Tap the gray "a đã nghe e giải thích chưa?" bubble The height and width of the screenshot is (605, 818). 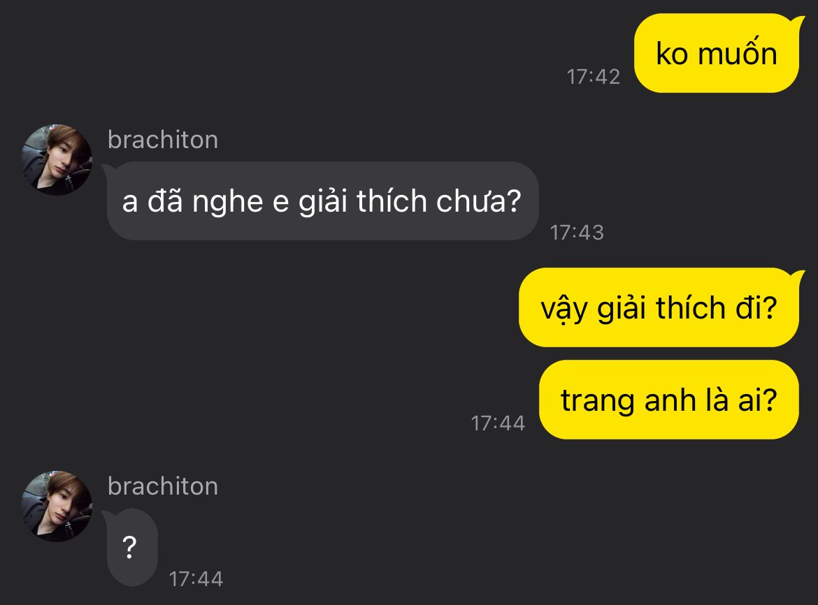[322, 201]
